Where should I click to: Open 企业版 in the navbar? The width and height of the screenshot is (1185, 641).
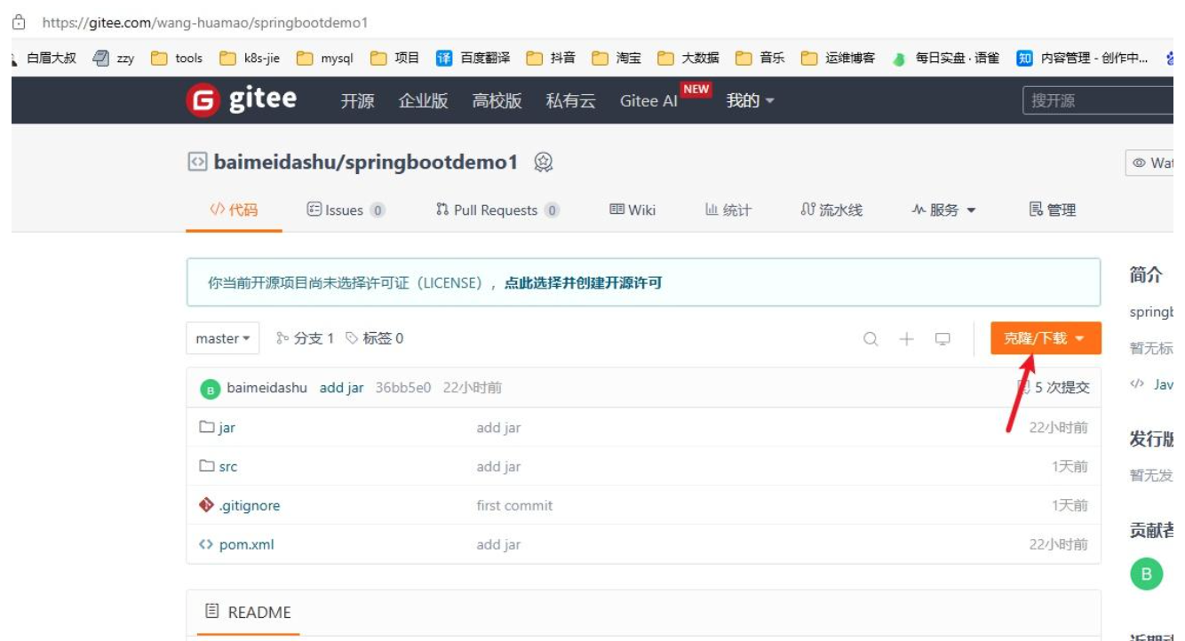pos(423,100)
